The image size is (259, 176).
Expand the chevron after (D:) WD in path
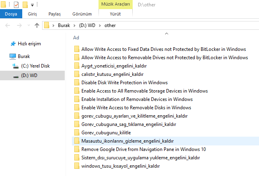tap(100, 25)
